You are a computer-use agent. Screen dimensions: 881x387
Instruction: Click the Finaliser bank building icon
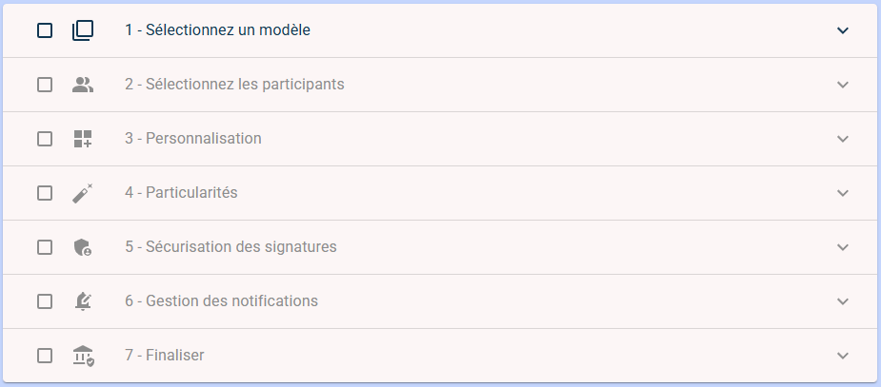(x=83, y=356)
